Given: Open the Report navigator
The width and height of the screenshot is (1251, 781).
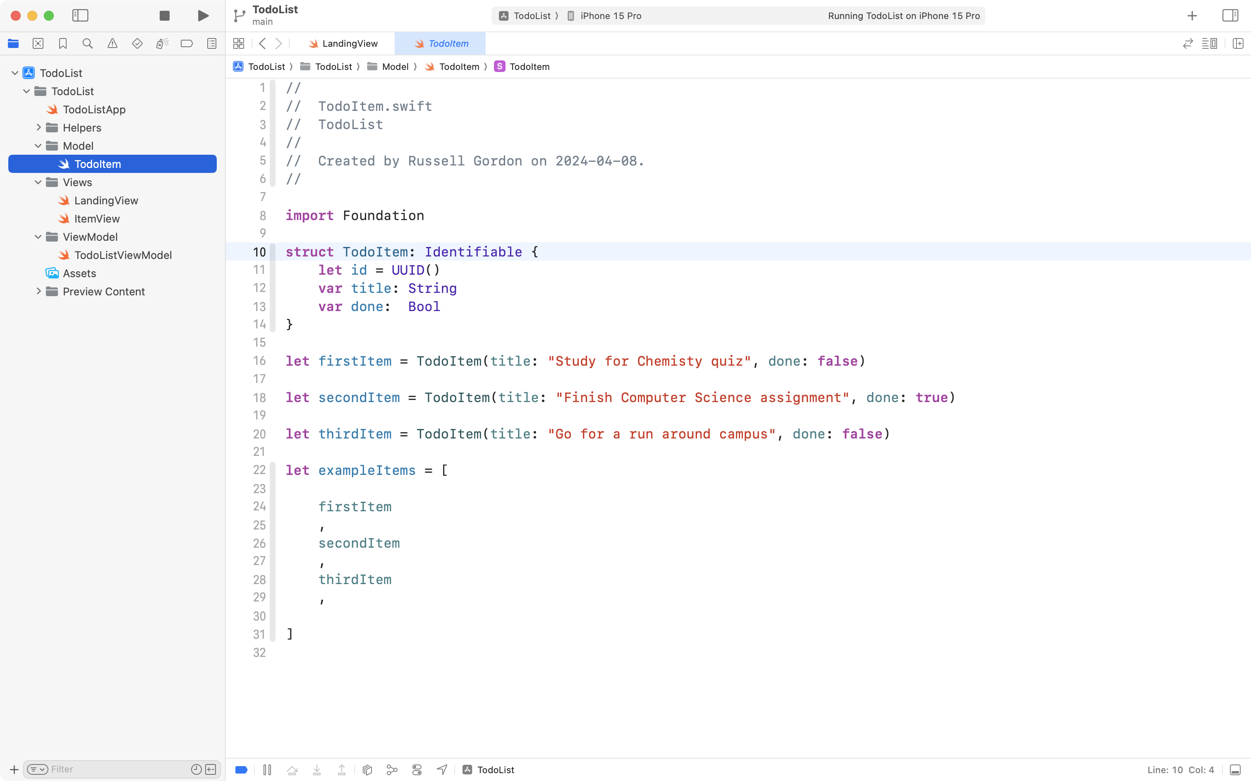Looking at the screenshot, I should click(x=212, y=43).
